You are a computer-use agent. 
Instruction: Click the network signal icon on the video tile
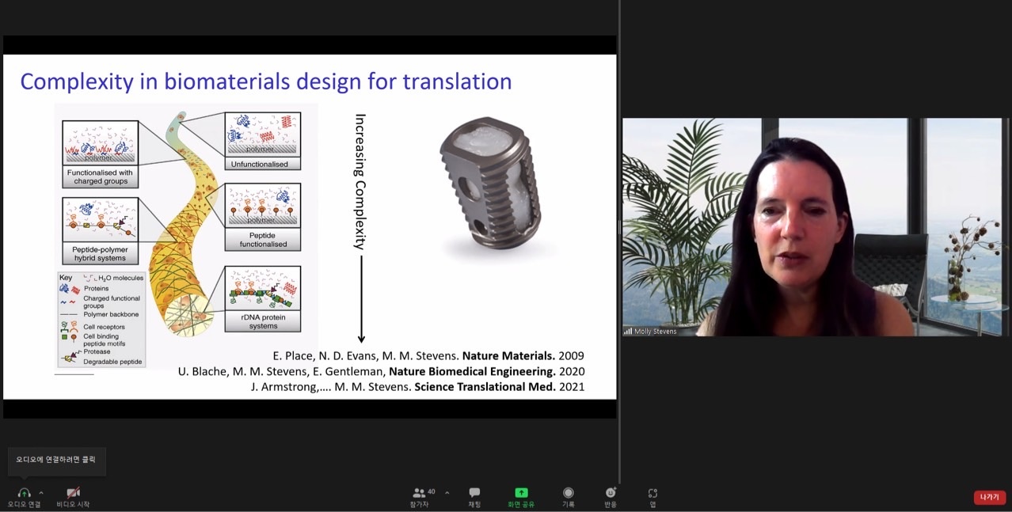pos(628,332)
